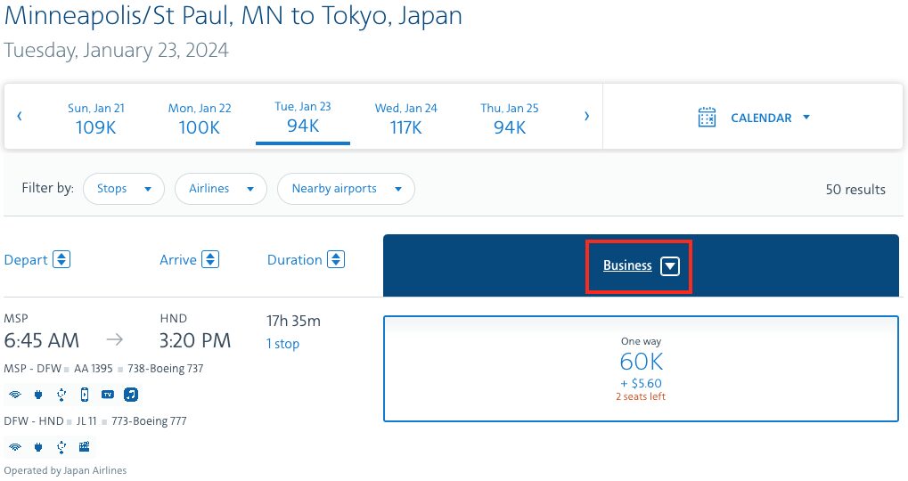The image size is (908, 481).
Task: Select the Sun, Jan 21 109K date tab
Action: coord(96,118)
